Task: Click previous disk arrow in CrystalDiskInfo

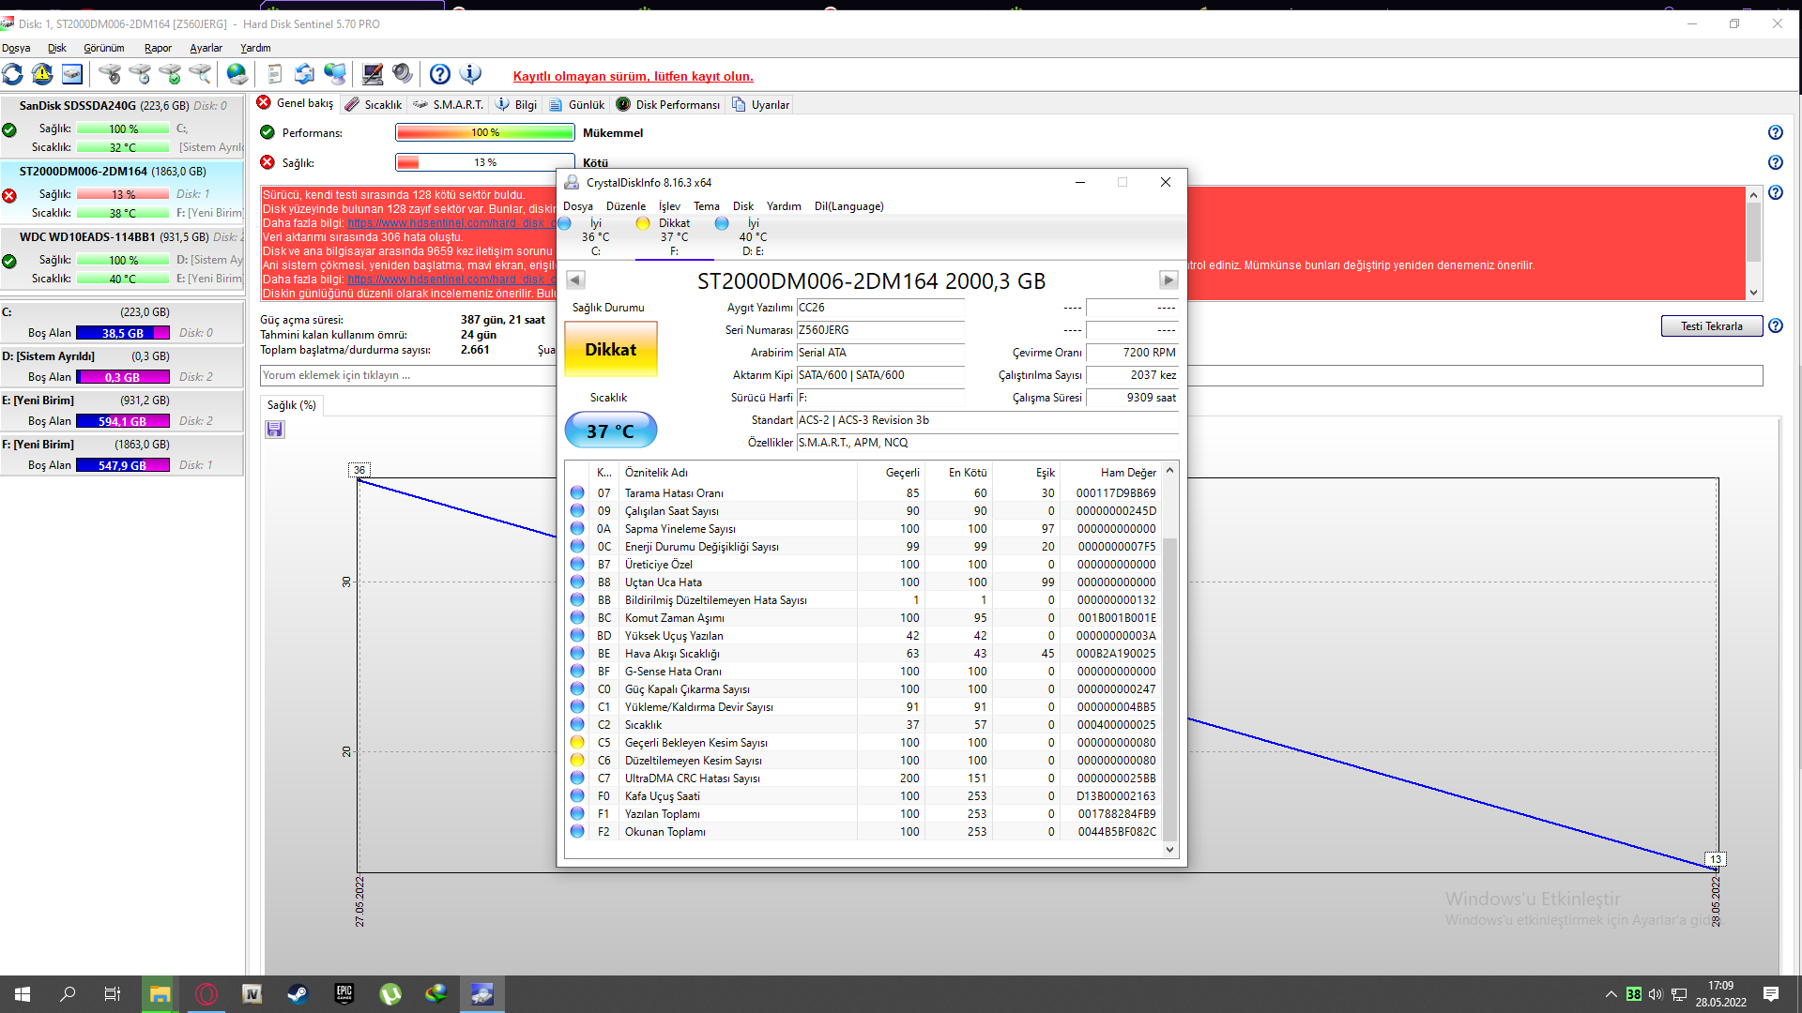Action: (576, 280)
